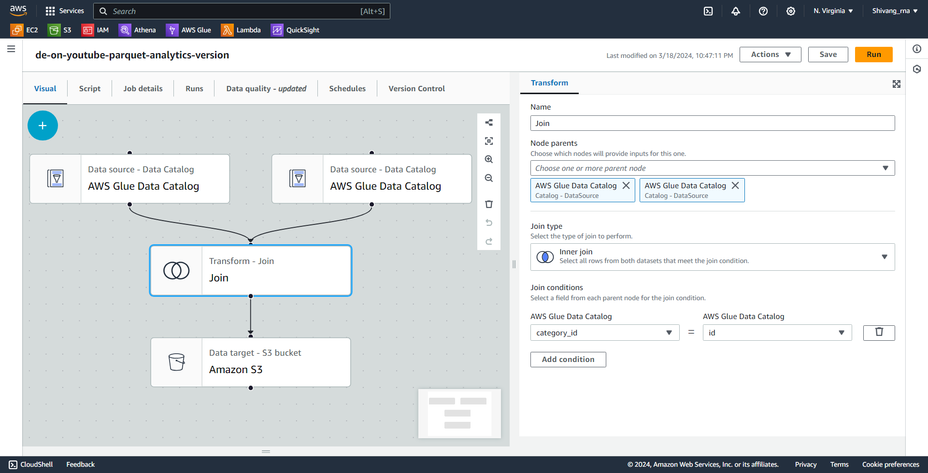Open the Join type Inner join dropdown
Image resolution: width=928 pixels, height=473 pixels.
[x=713, y=257]
